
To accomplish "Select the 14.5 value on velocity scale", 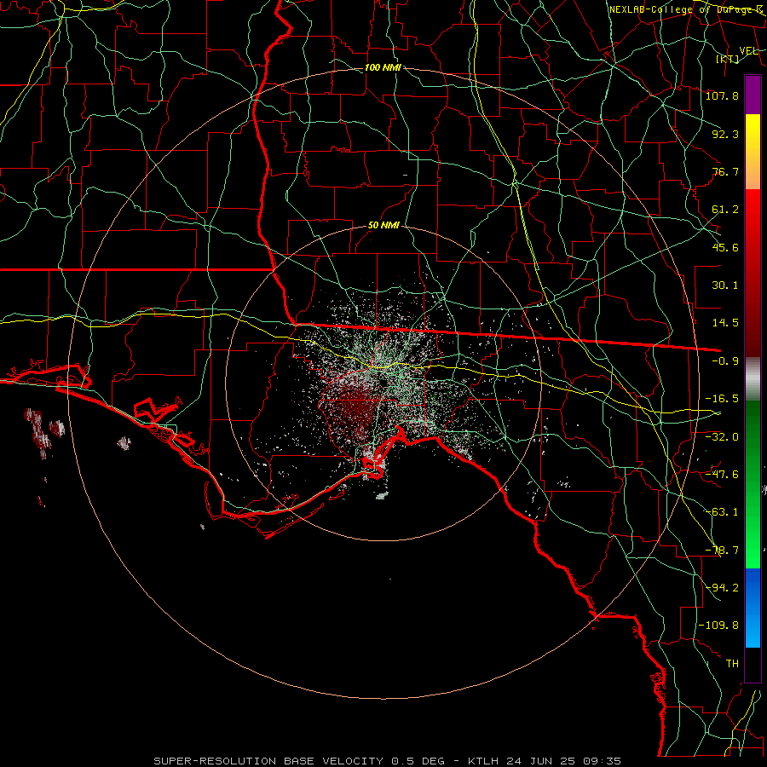I will tap(725, 323).
